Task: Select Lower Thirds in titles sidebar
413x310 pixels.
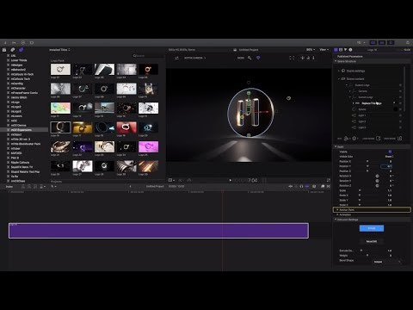Action: pyautogui.click(x=19, y=60)
